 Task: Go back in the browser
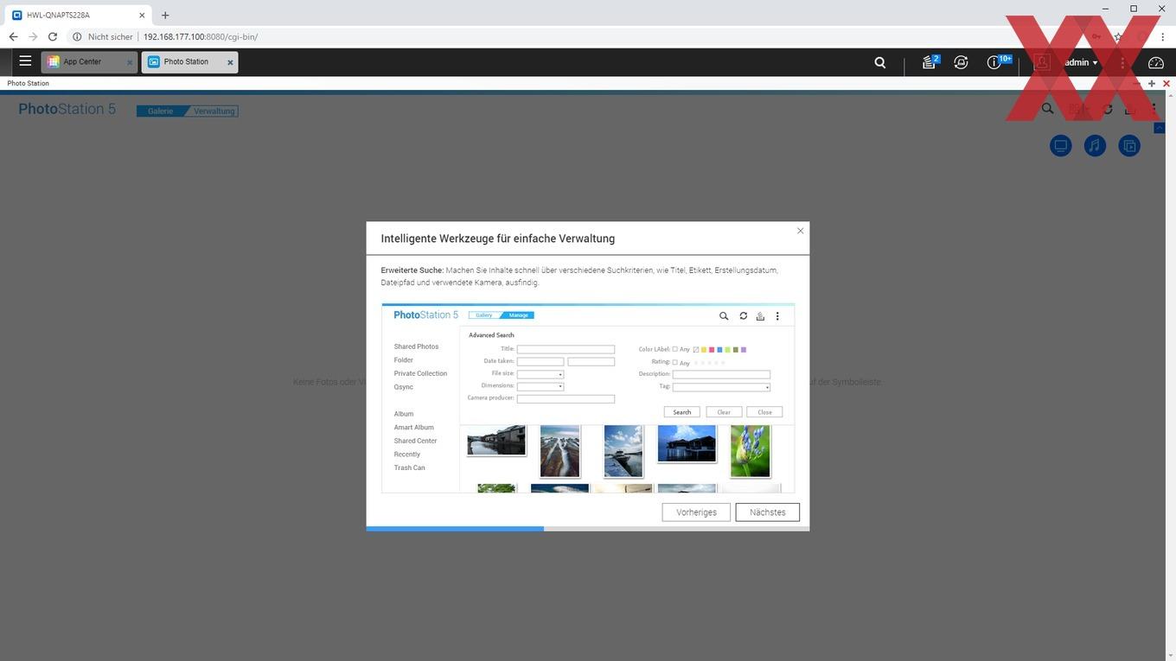click(13, 37)
